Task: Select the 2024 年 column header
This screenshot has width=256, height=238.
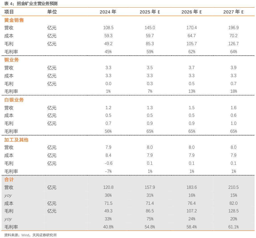Action: 108,12
